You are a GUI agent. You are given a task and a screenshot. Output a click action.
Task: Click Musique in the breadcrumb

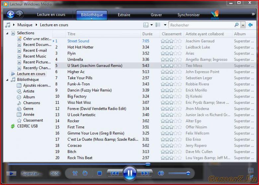25,25
